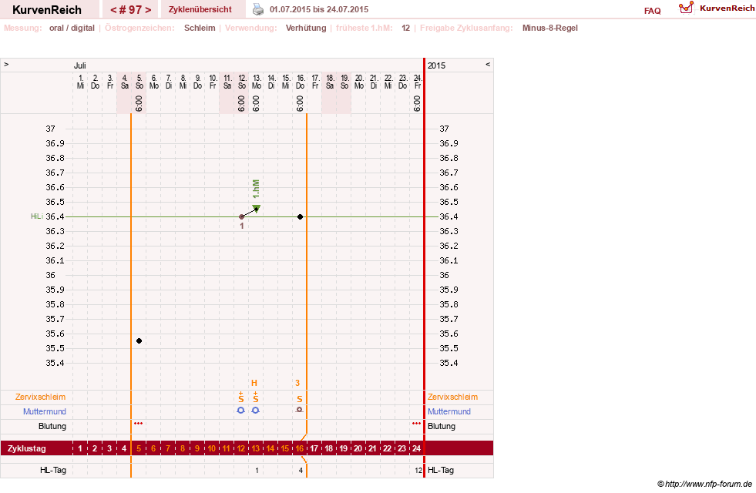The image size is (756, 493).
Task: Click Muttermund circle icon for day 13
Action: click(256, 410)
